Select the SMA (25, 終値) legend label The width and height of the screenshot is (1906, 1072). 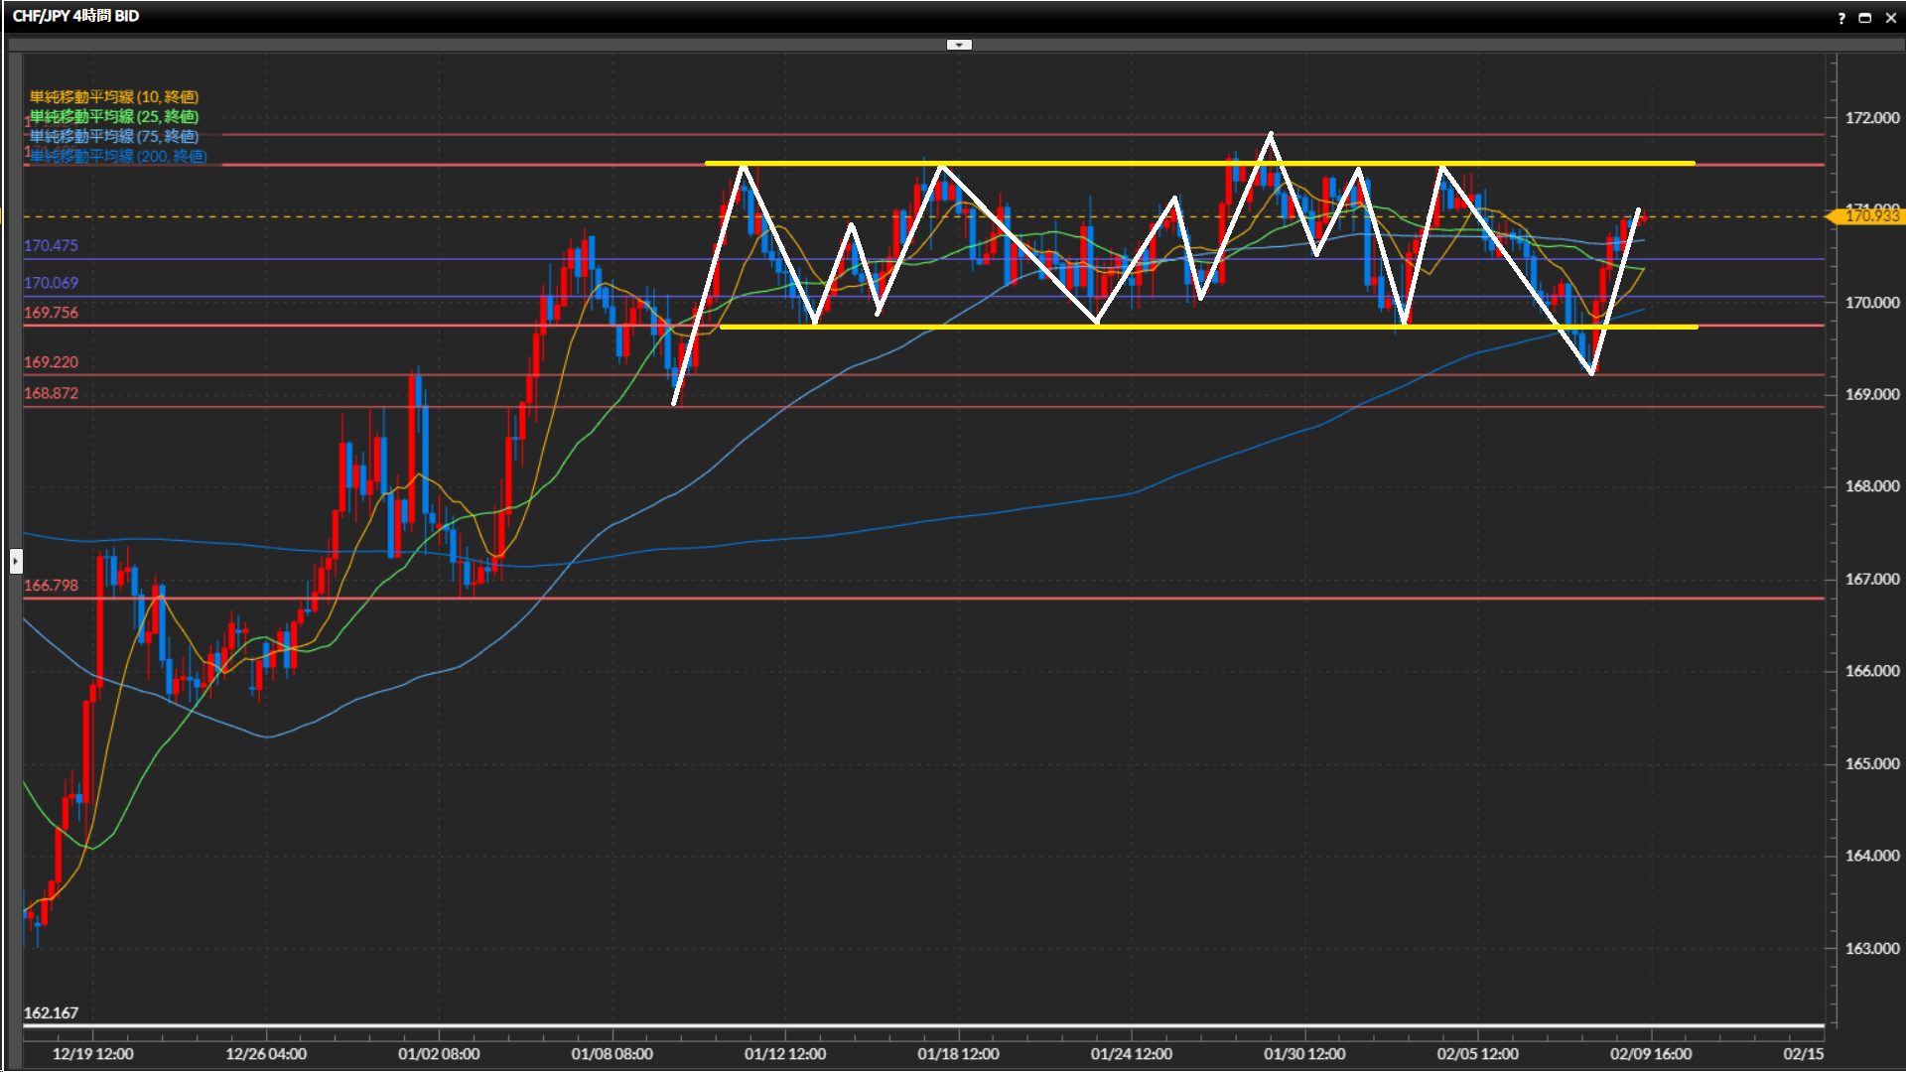(x=114, y=116)
